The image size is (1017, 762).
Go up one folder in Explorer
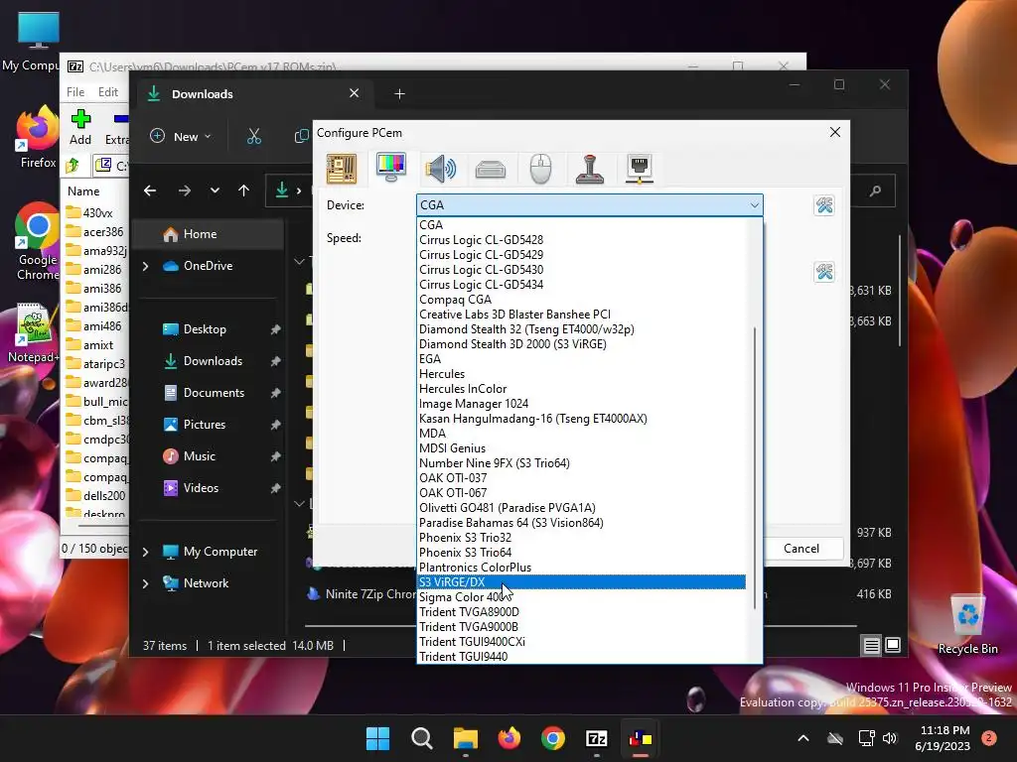point(244,190)
